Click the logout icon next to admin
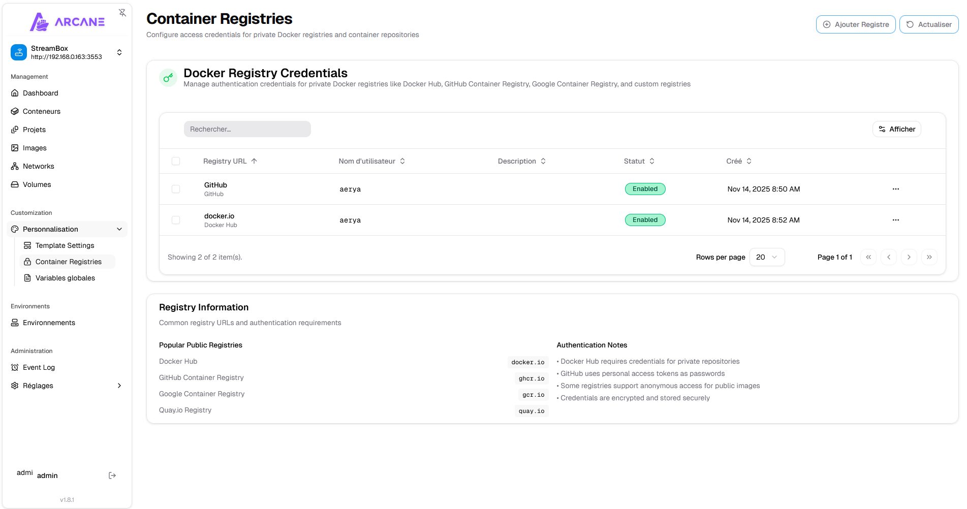967x509 pixels. 112,475
